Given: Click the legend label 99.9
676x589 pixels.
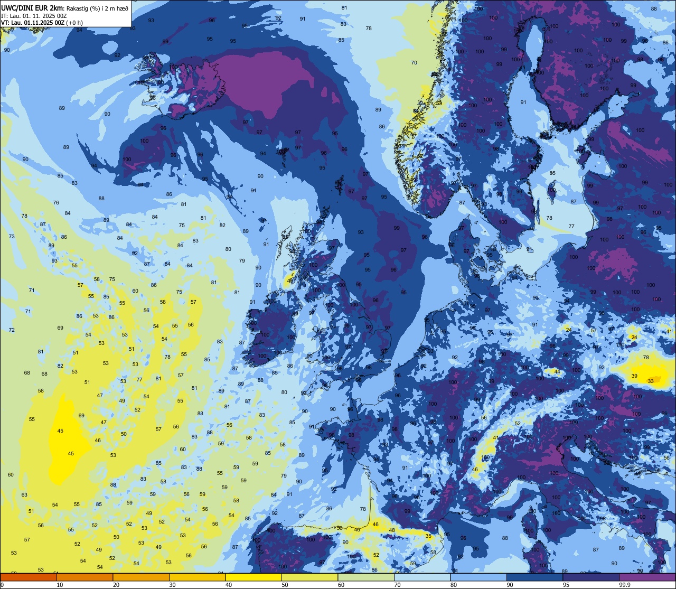Looking at the screenshot, I should pyautogui.click(x=624, y=585).
